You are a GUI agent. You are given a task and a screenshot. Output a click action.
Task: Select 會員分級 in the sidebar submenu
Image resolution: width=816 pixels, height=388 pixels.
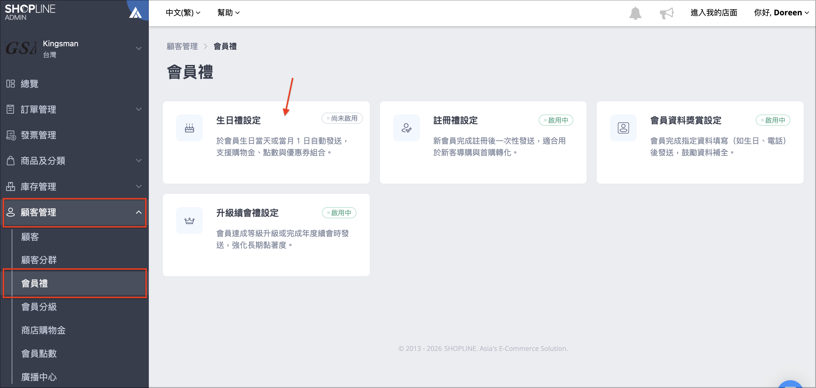39,307
